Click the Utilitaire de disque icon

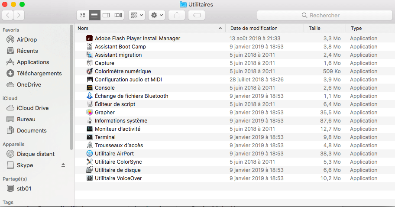[89, 170]
